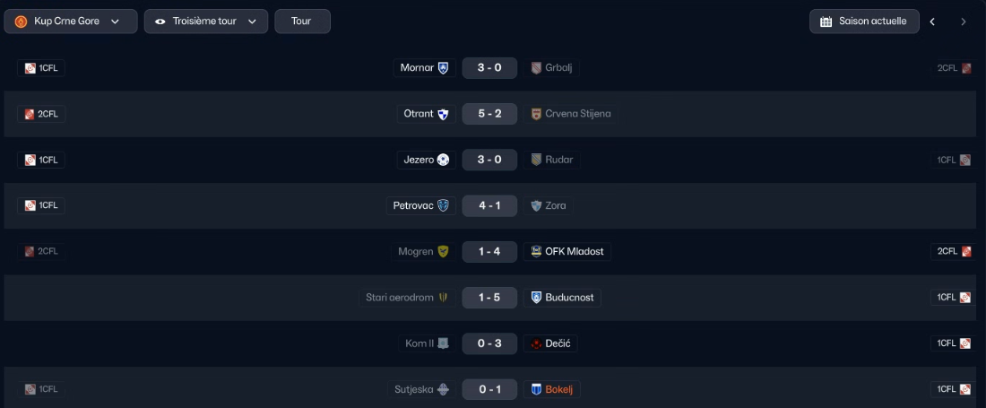Click the Buducnost club crest icon

point(536,298)
